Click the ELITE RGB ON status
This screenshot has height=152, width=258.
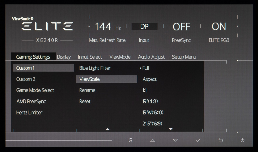[219, 26]
